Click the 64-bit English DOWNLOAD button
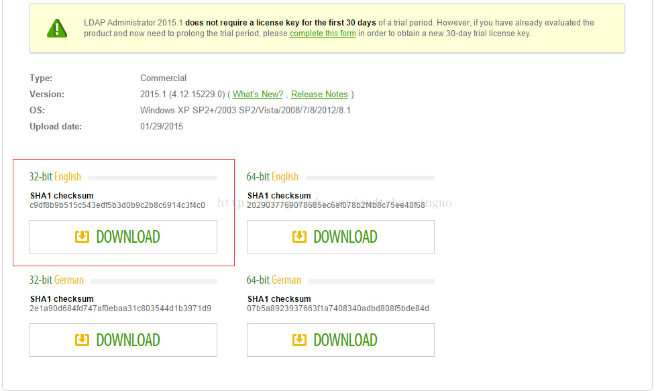Screen dimensions: 656x391 click(341, 237)
